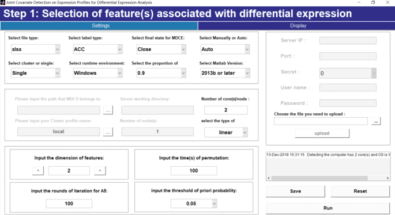Click the Server working directory field
The height and width of the screenshot is (215, 395).
(x=157, y=110)
